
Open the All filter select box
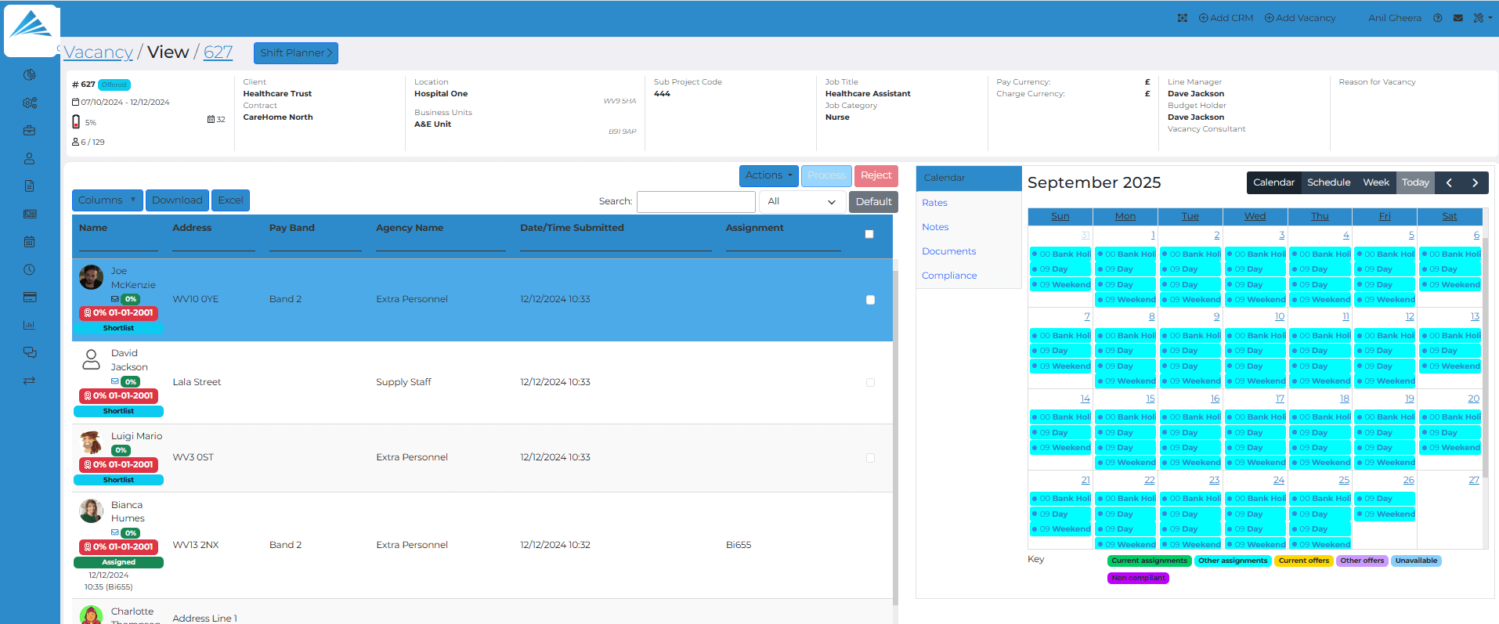[x=802, y=202]
